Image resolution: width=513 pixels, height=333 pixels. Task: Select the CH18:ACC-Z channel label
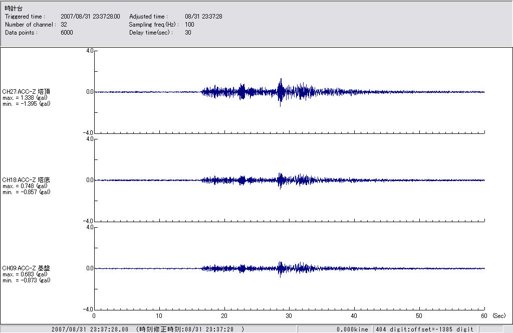(26, 180)
